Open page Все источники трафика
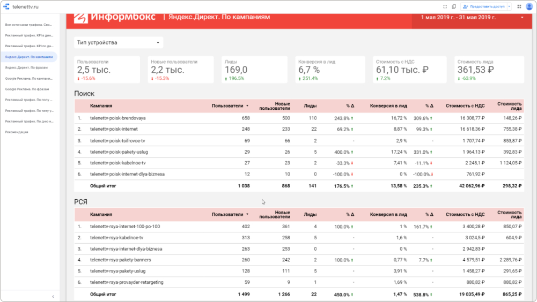 29,25
